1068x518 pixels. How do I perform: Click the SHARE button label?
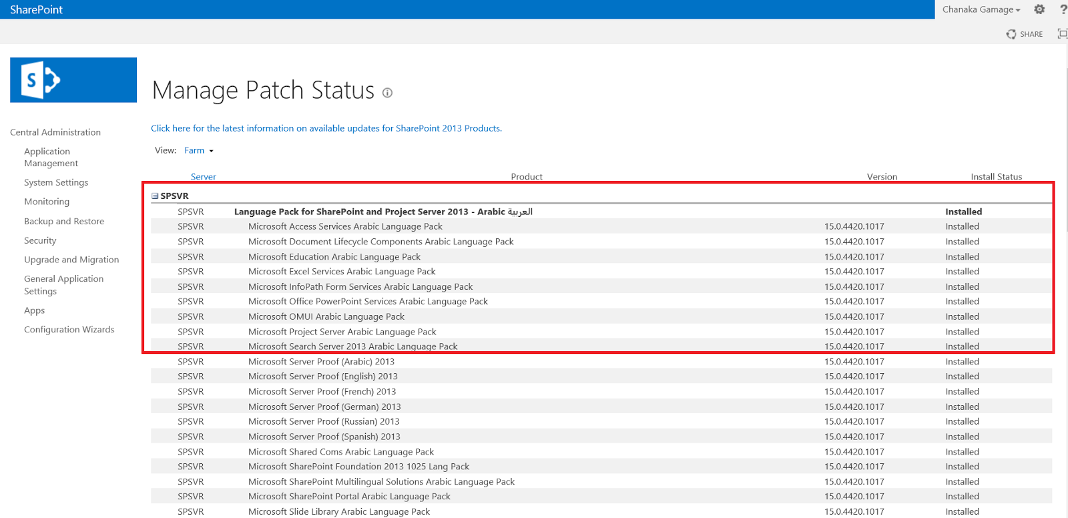click(1031, 34)
